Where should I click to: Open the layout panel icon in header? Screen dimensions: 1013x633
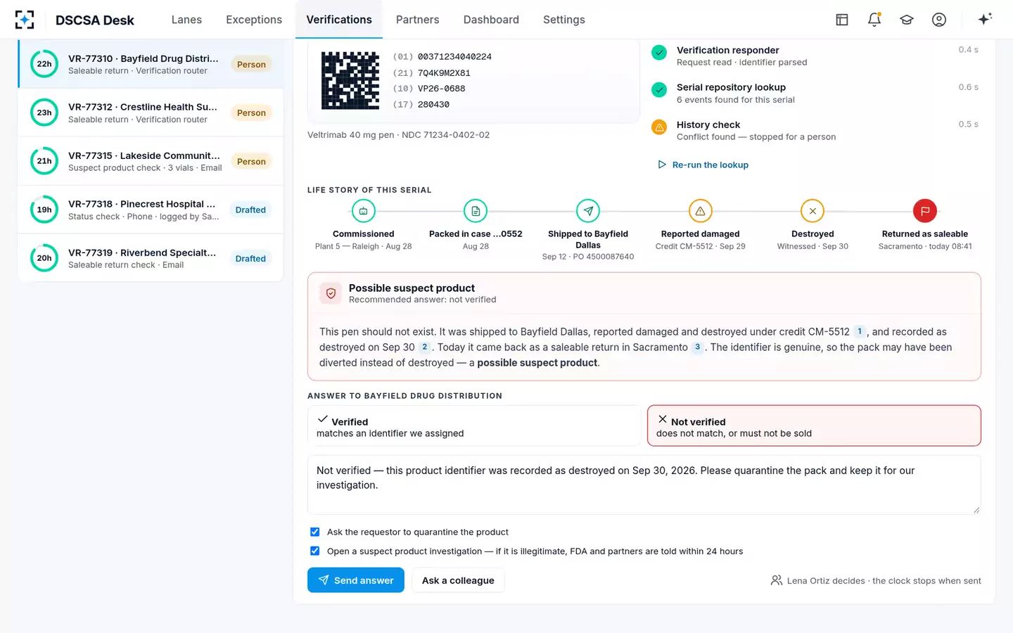click(841, 20)
